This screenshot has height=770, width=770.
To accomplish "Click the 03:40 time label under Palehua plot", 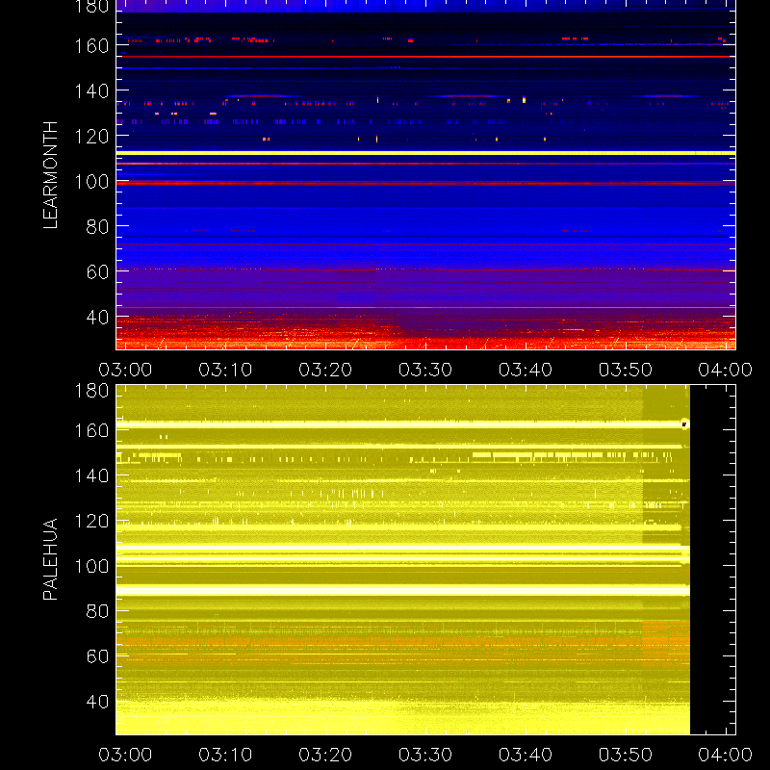I will coord(526,755).
